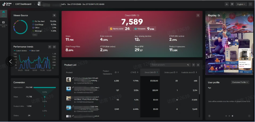
Task: Toggle Direct GMV line in trends chart
Action: (34, 51)
